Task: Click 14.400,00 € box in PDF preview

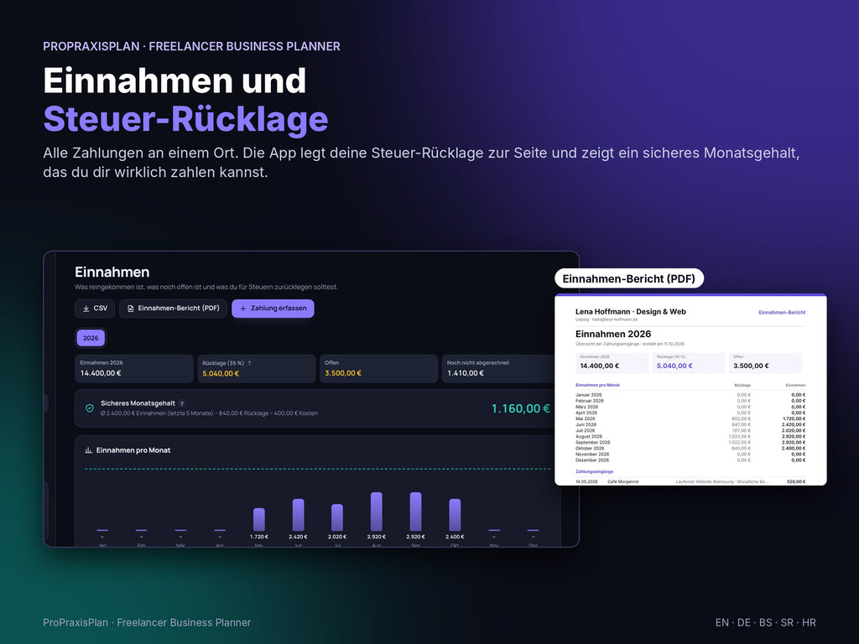Action: pos(612,363)
